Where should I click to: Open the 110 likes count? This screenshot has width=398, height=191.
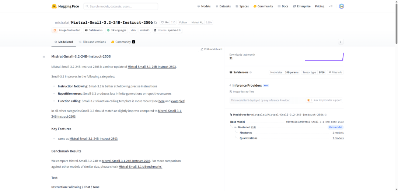(173, 22)
